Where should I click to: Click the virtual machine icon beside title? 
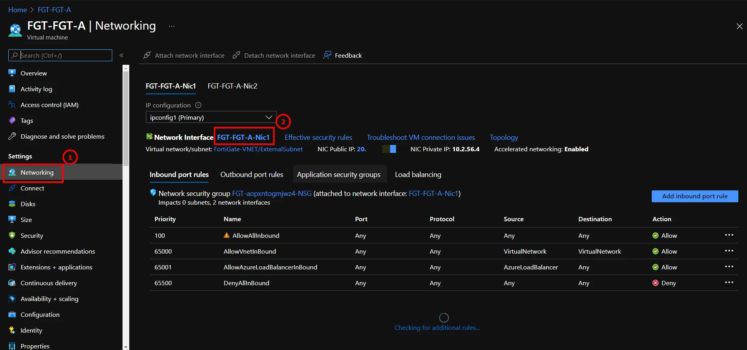pos(15,30)
